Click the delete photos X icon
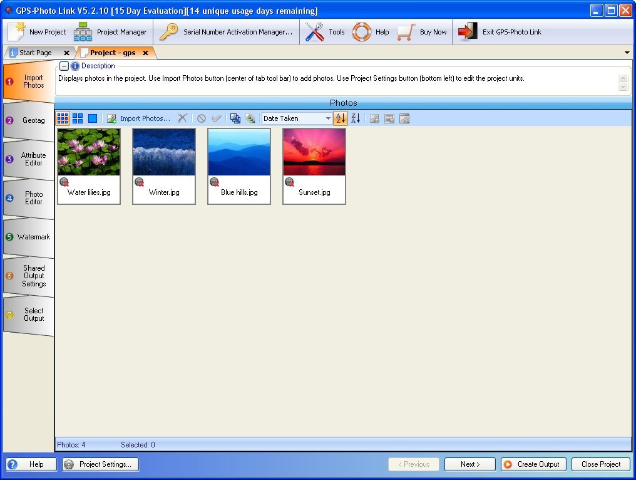 click(182, 118)
